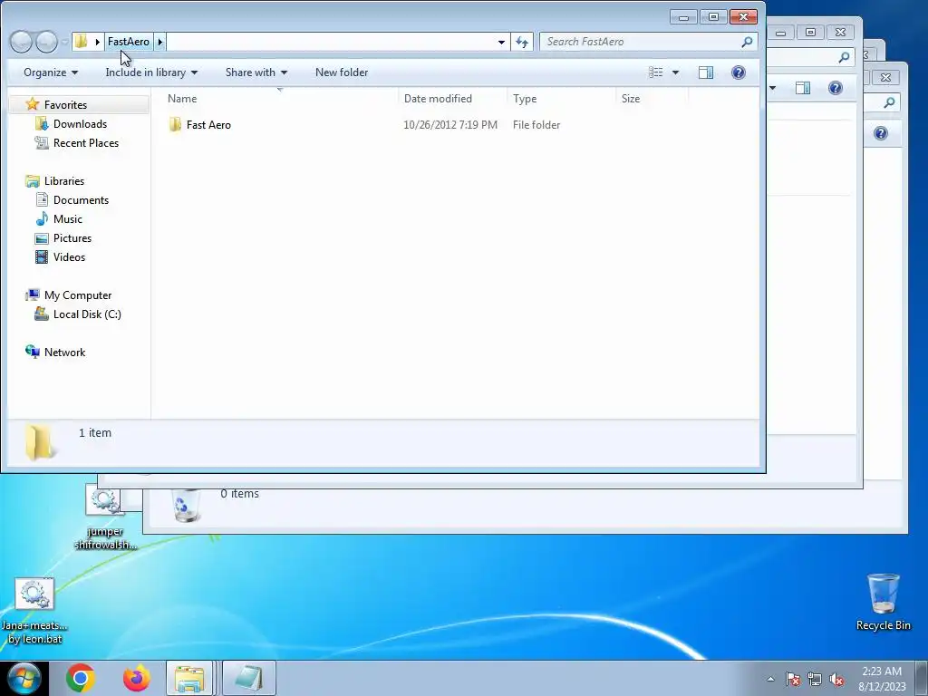
Task: Click the Fast Aero folder icon
Action: point(175,125)
